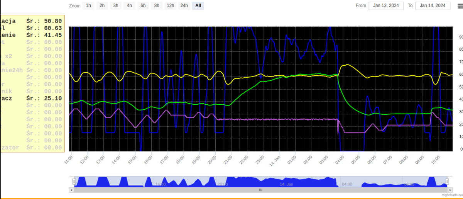The width and height of the screenshot is (463, 199).
Task: Select the 6h zoom button
Action: pyautogui.click(x=143, y=6)
